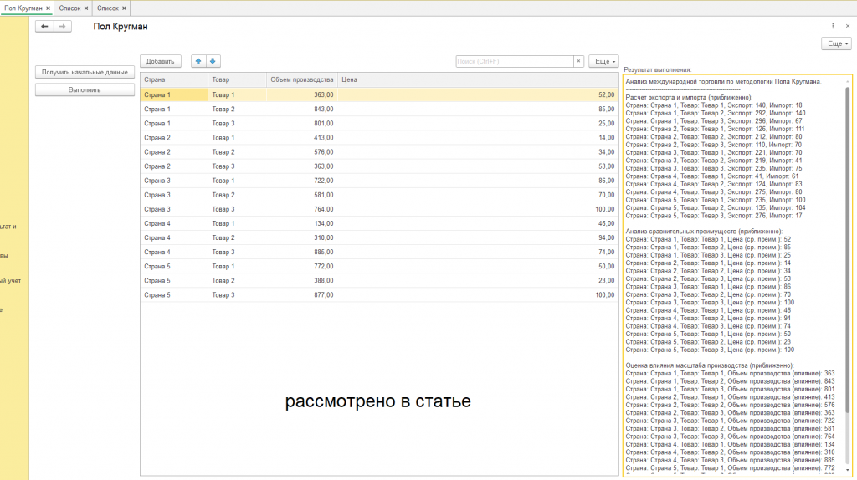Click the result line with Экспорт: 140
The height and width of the screenshot is (480, 857).
(714, 105)
